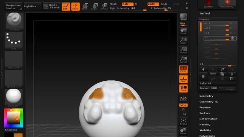Select the PolySphere_1 tool thumbnail
The width and height of the screenshot is (244, 137).
point(228,4)
